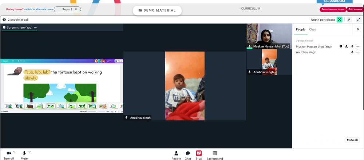Open more options for Muskan Hassan bhat
364x160 pixels.
click(x=358, y=46)
